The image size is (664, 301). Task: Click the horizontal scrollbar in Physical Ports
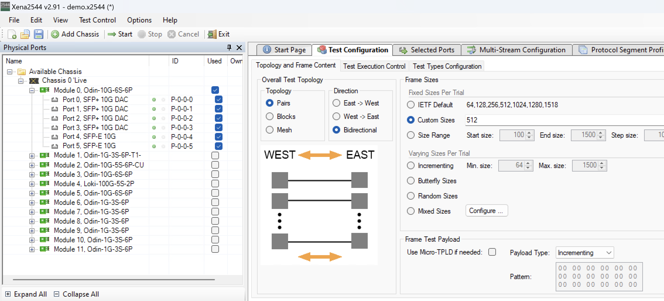click(x=114, y=279)
